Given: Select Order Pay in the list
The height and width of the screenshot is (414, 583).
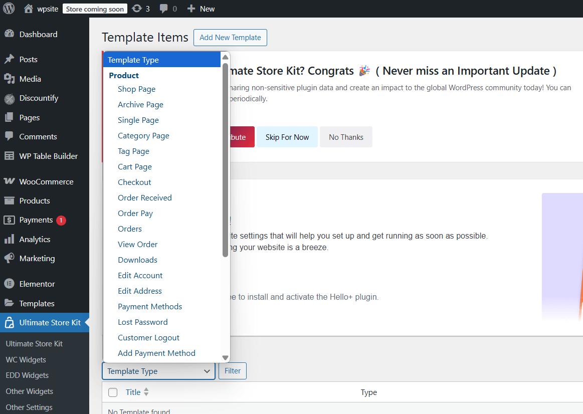Looking at the screenshot, I should coord(135,214).
